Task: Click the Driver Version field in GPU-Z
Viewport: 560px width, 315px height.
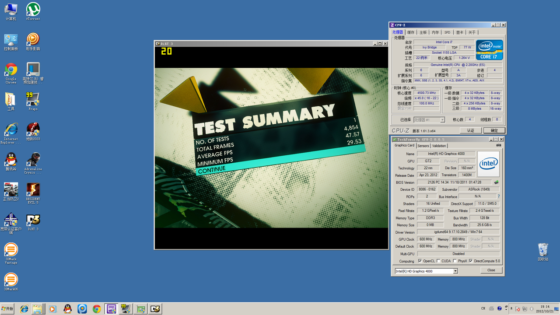Action: point(458,232)
